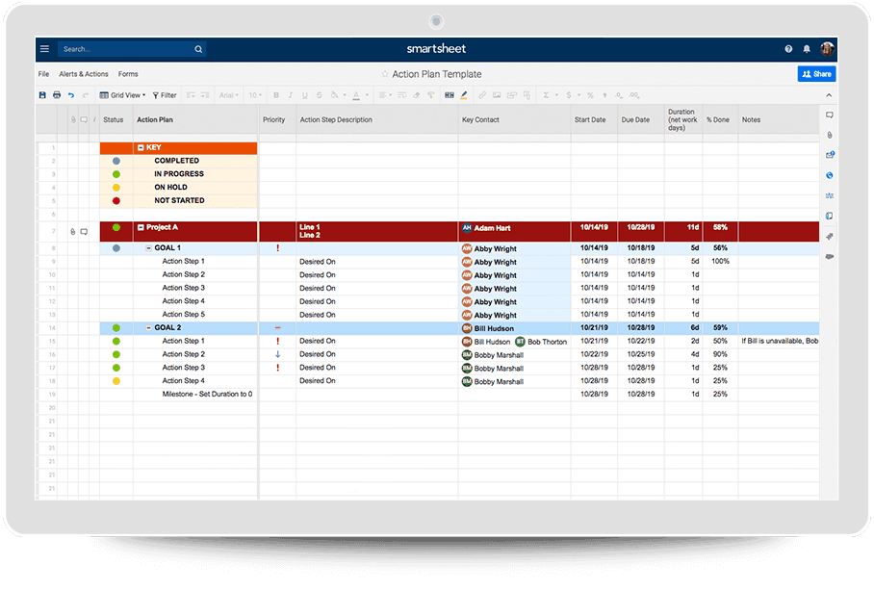Open the comment bubble on the Project A row
Screen dimensions: 874x616
(x=84, y=231)
